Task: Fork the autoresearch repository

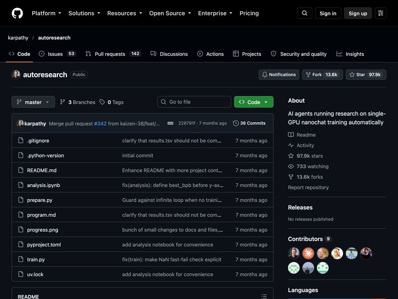Action: [x=322, y=74]
